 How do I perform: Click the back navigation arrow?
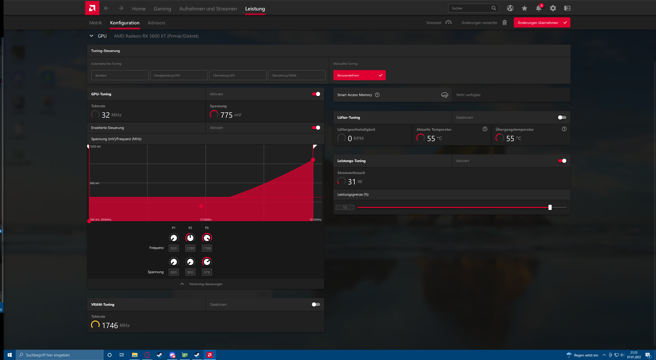pyautogui.click(x=106, y=8)
